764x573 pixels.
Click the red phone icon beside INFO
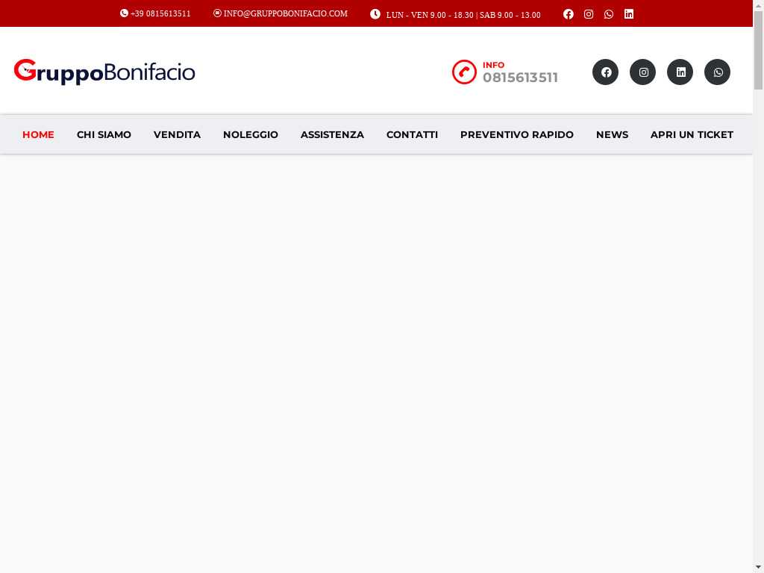[464, 72]
